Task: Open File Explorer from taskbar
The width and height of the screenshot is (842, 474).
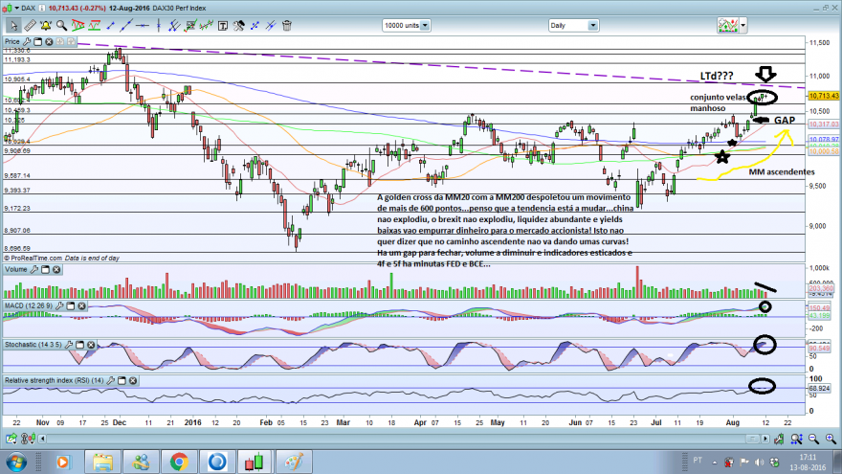Action: [102, 463]
